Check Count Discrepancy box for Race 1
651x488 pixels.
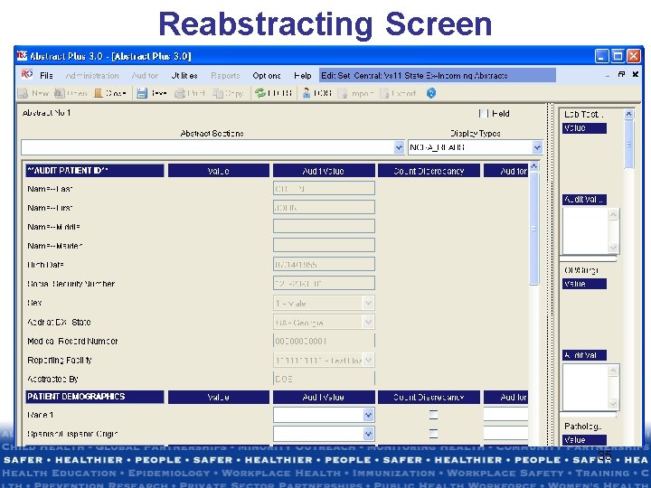click(x=433, y=415)
